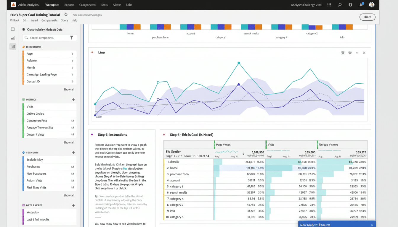The height and width of the screenshot is (227, 398).
Task: Select the Panels icon in the left rail
Action: [x=12, y=29]
